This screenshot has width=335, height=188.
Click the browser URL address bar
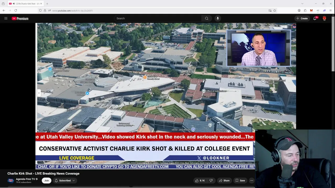(157, 10)
